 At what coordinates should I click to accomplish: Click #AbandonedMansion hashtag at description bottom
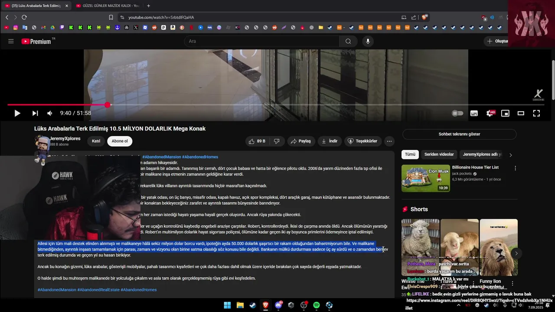57,290
